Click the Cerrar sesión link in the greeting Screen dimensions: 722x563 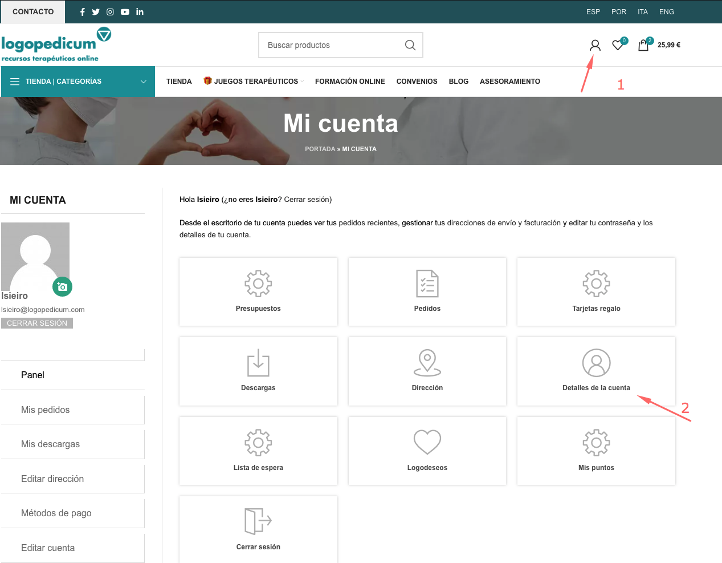(x=309, y=199)
